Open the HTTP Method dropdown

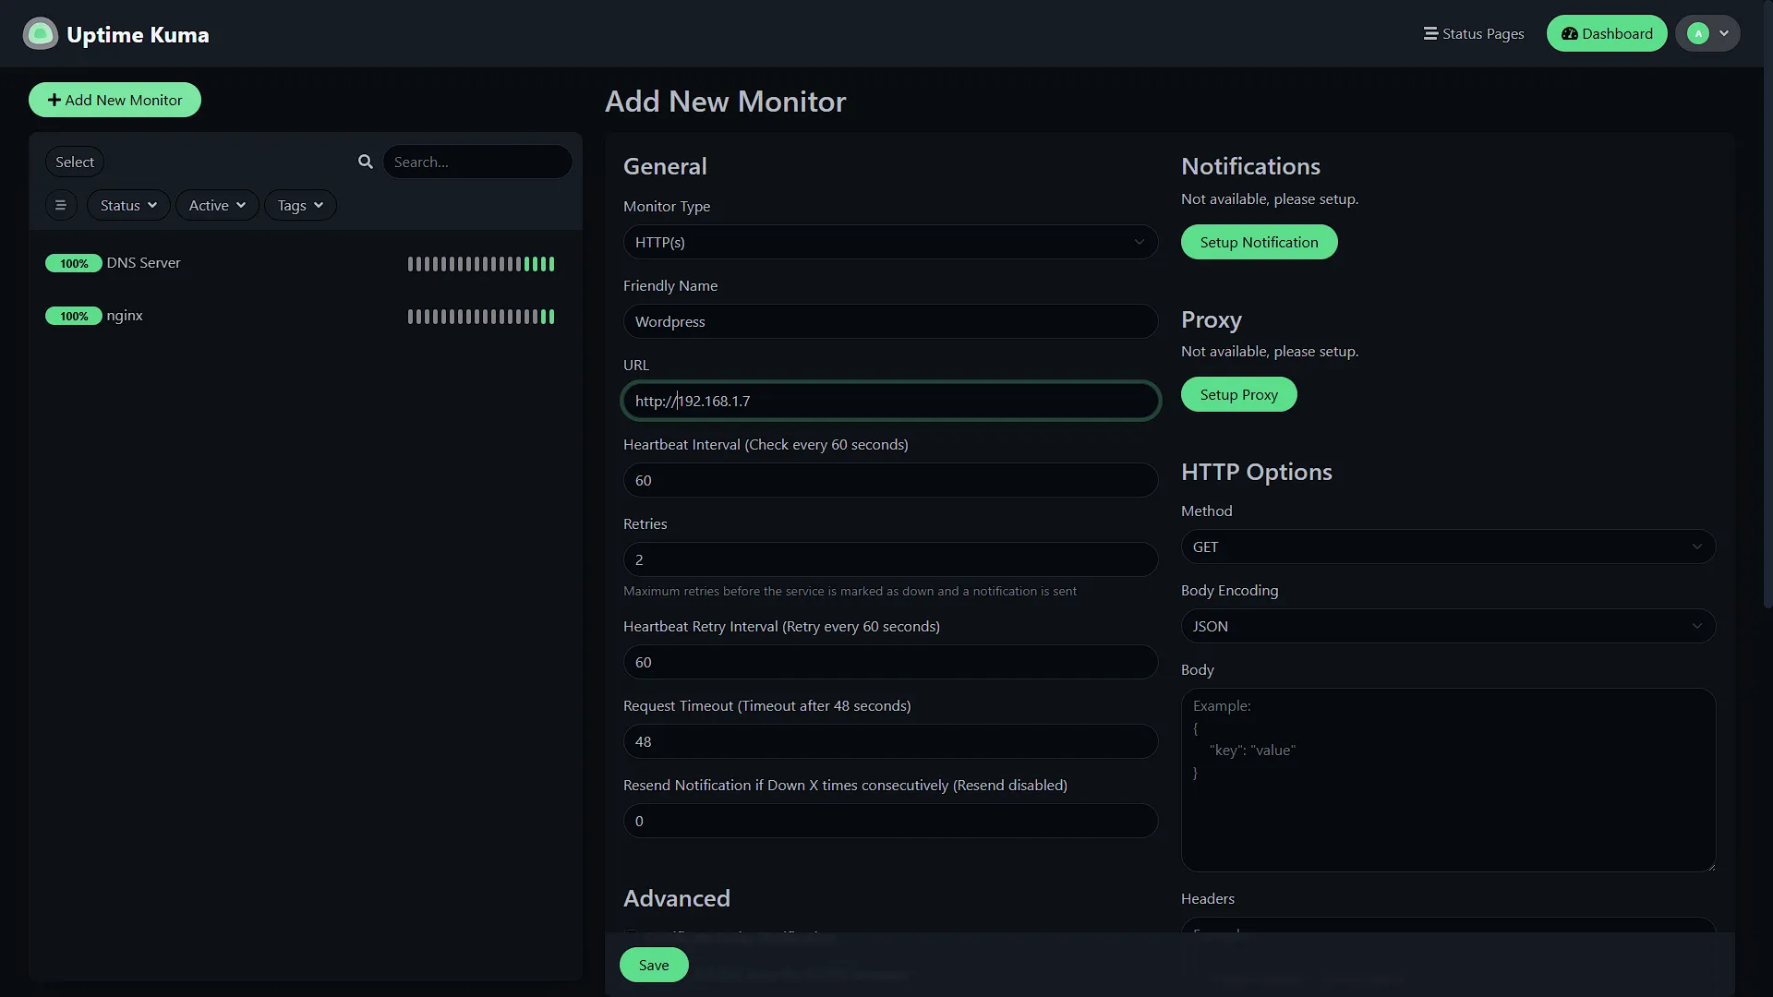1448,547
